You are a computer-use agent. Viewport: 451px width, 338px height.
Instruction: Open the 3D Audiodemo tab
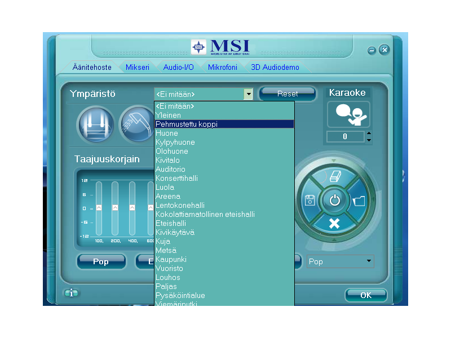275,67
